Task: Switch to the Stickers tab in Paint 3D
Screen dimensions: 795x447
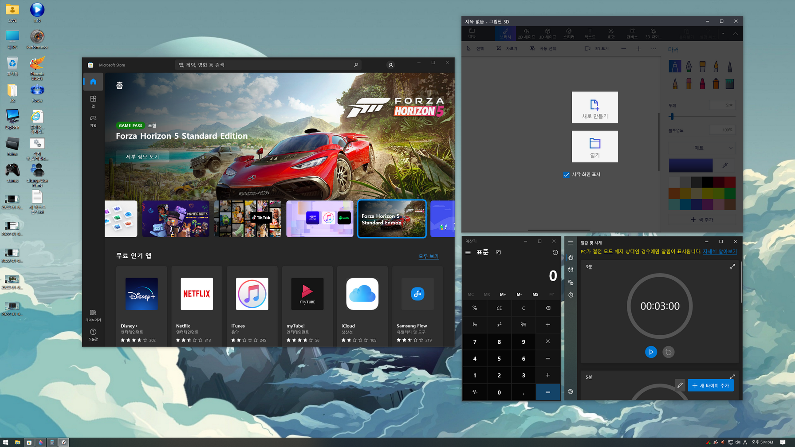Action: (569, 34)
